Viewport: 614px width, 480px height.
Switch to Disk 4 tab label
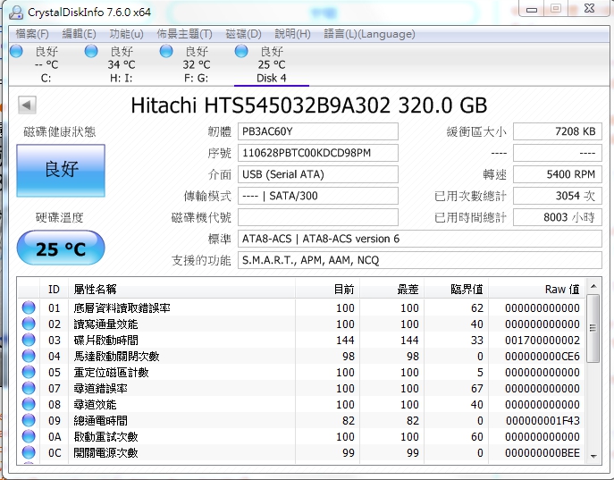tap(272, 78)
